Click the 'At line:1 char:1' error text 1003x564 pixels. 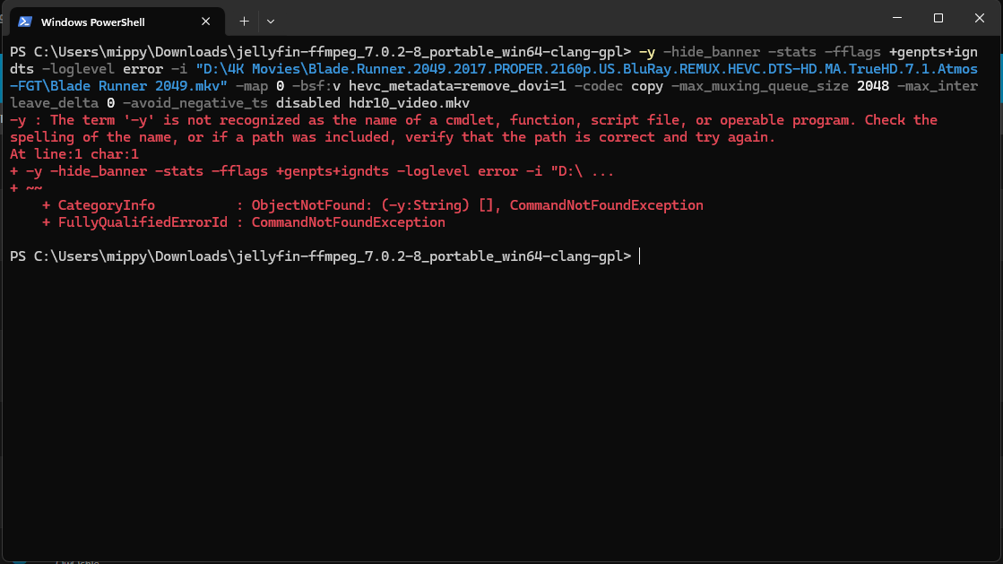[74, 154]
